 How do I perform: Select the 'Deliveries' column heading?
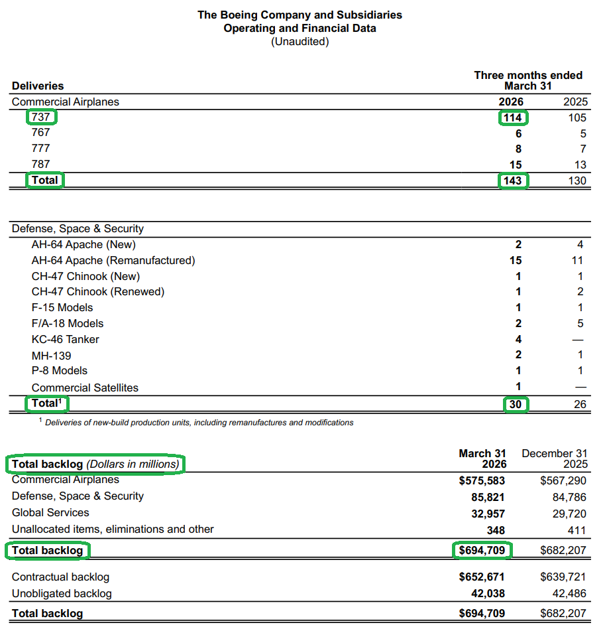[38, 86]
